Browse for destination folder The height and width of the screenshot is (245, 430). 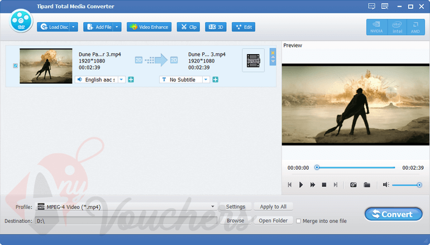[235, 220]
